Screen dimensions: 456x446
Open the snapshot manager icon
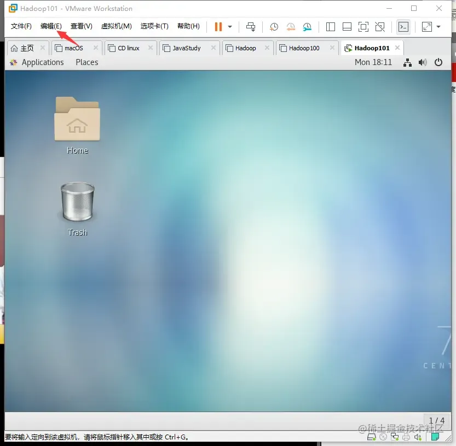307,27
